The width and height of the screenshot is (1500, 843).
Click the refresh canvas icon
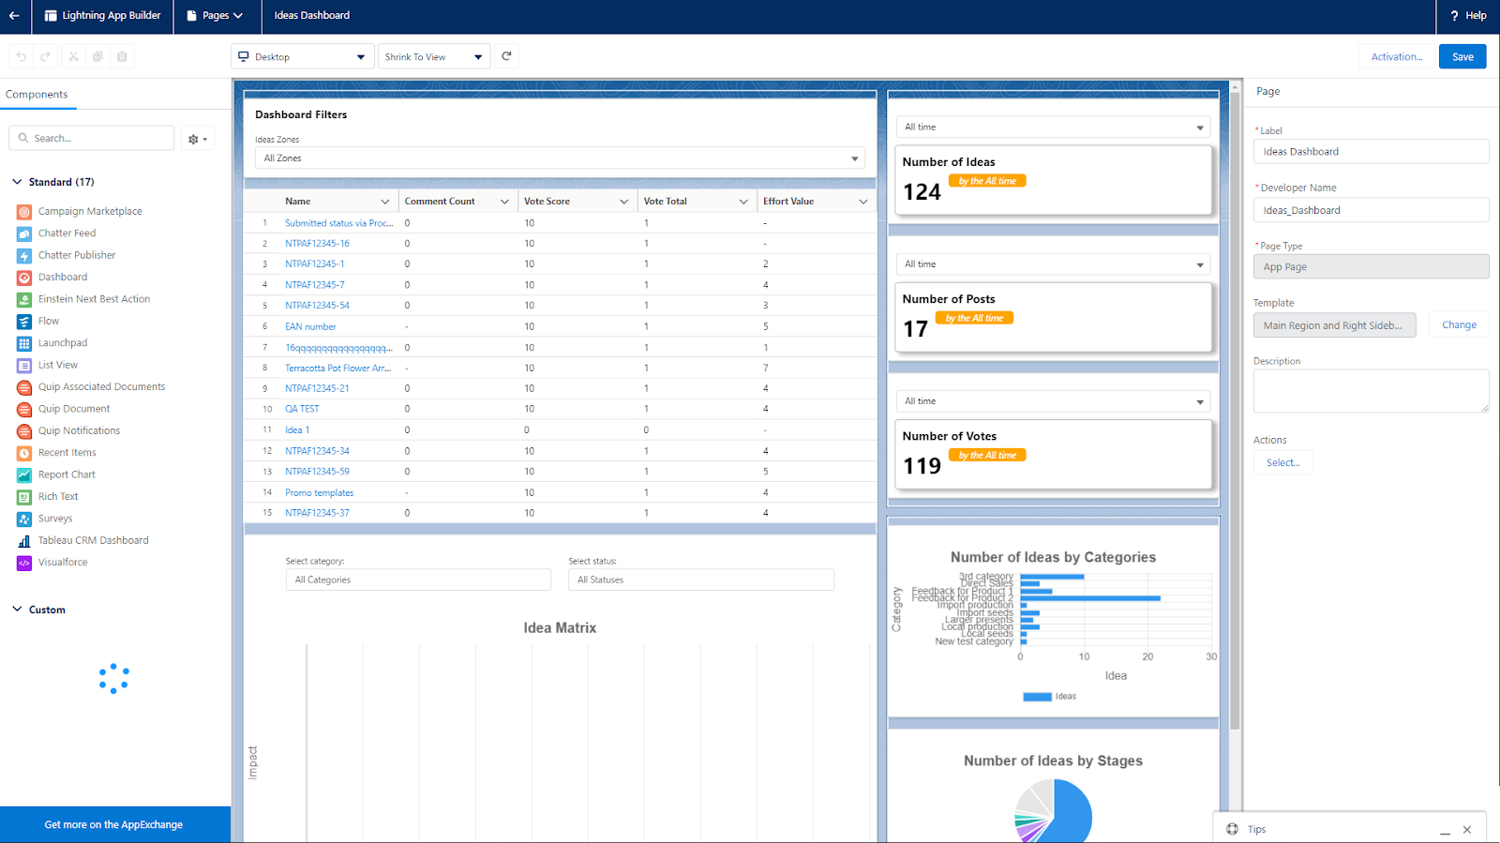coord(506,56)
